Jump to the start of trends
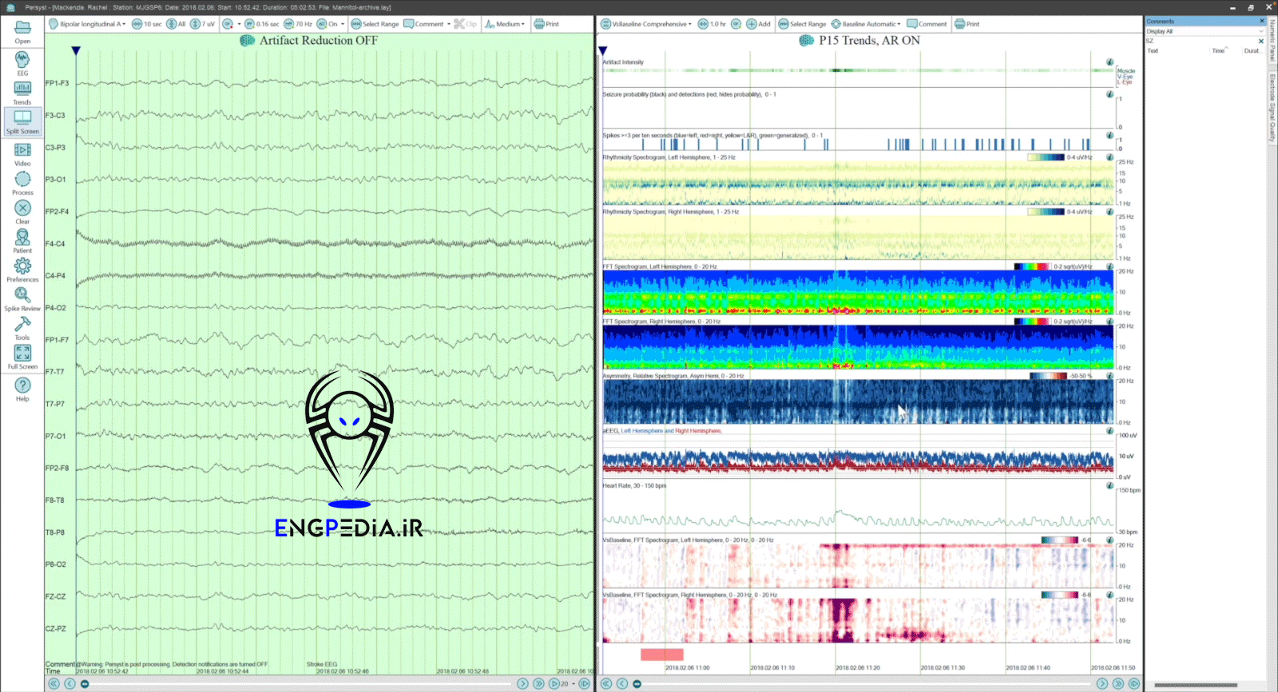Image resolution: width=1278 pixels, height=692 pixels. [x=606, y=684]
